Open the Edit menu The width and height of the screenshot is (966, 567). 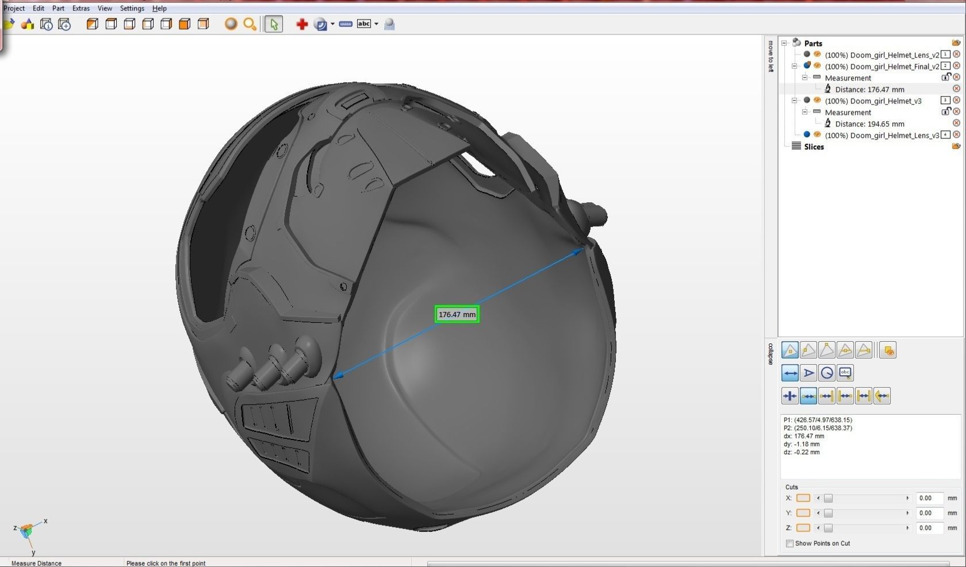(39, 8)
